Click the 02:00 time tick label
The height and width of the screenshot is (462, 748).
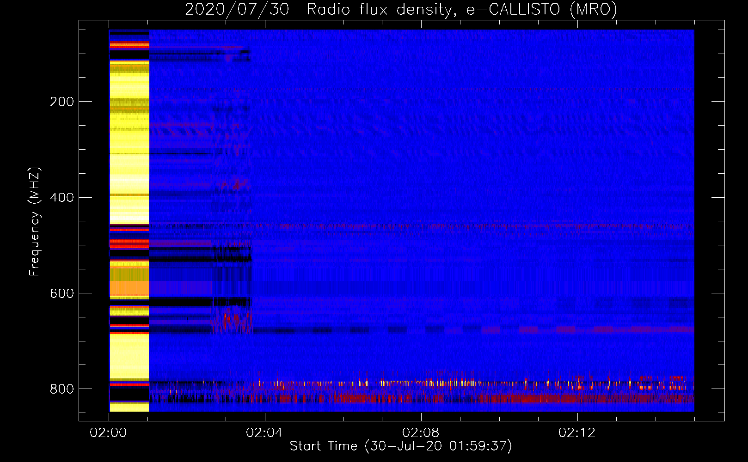[108, 433]
